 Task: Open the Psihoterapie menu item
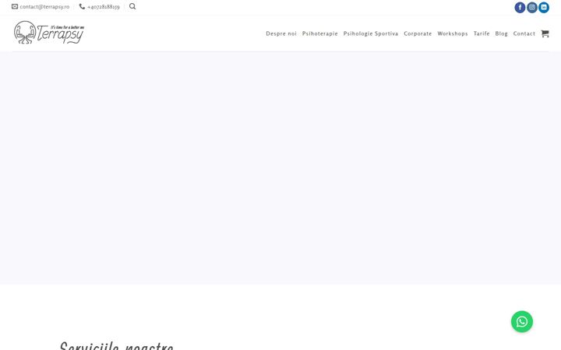(320, 33)
